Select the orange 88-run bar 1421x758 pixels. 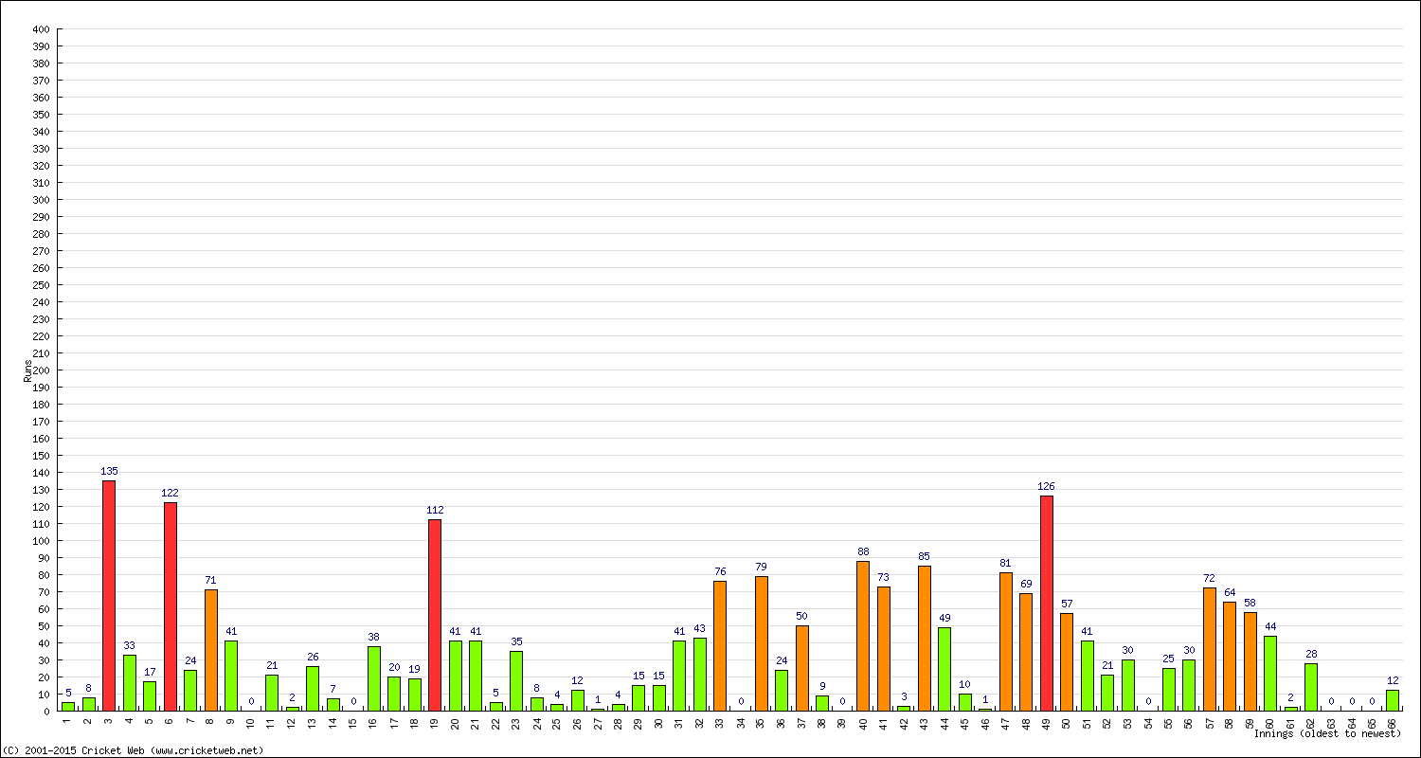(x=863, y=636)
